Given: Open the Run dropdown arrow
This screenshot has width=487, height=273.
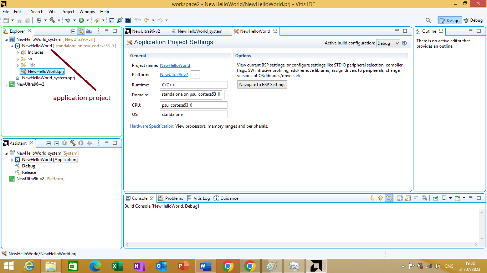Looking at the screenshot, I should point(88,20).
